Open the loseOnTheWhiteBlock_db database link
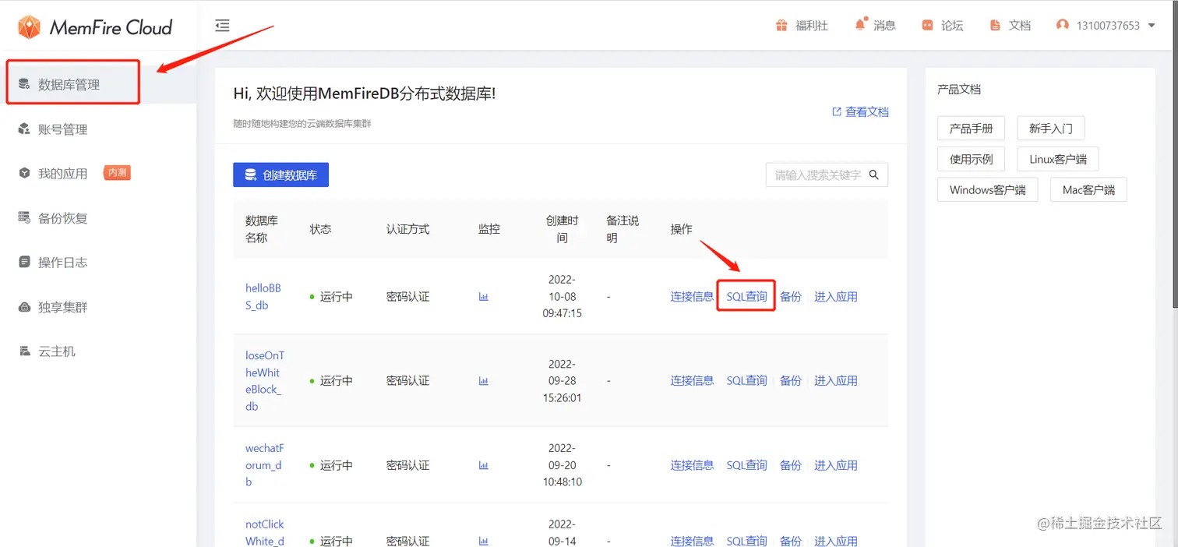 click(265, 381)
